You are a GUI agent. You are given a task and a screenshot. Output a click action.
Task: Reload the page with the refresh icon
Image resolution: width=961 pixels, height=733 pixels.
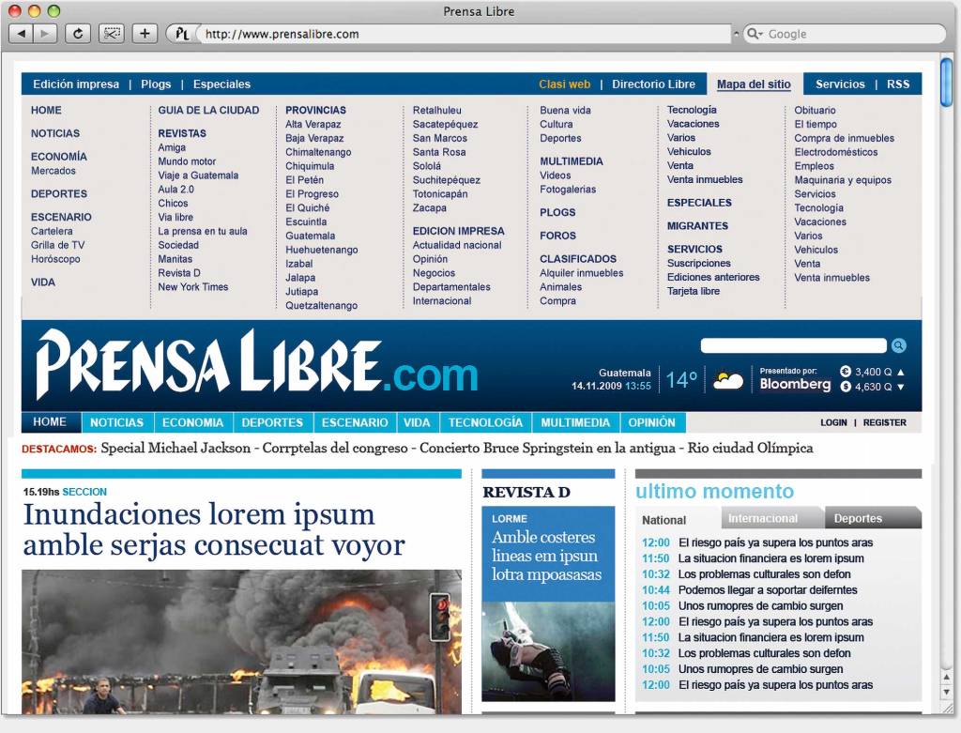pos(77,34)
